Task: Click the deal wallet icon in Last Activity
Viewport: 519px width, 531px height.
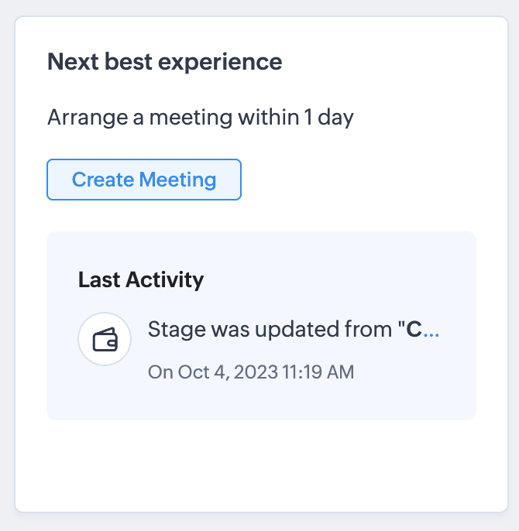Action: (105, 339)
